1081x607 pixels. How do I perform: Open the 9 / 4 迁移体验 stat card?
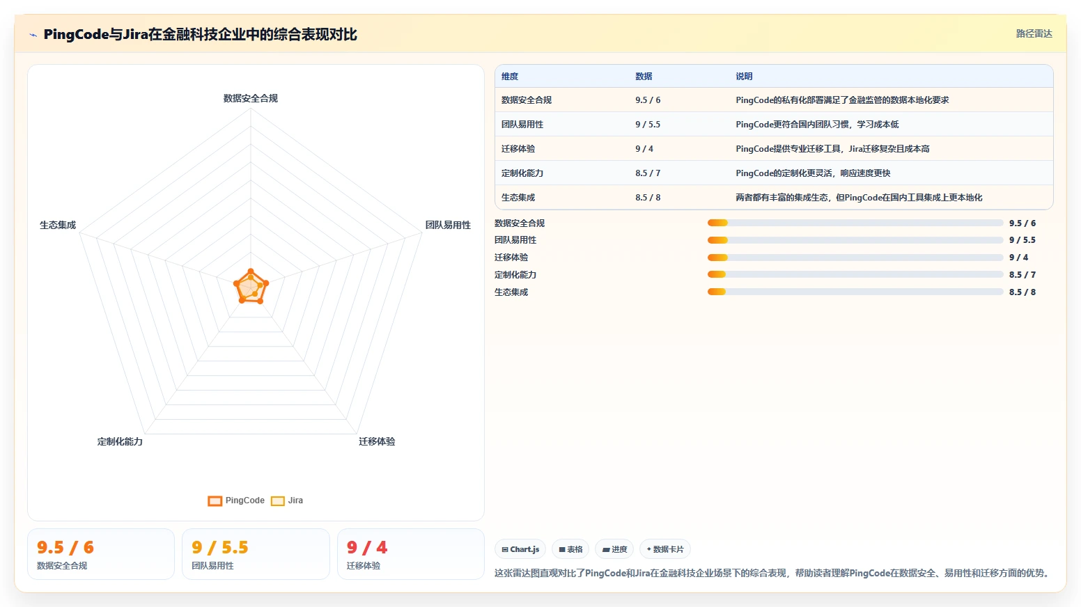pos(411,554)
